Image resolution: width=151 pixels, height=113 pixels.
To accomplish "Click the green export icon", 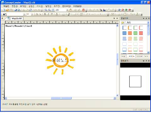I will [126, 10].
